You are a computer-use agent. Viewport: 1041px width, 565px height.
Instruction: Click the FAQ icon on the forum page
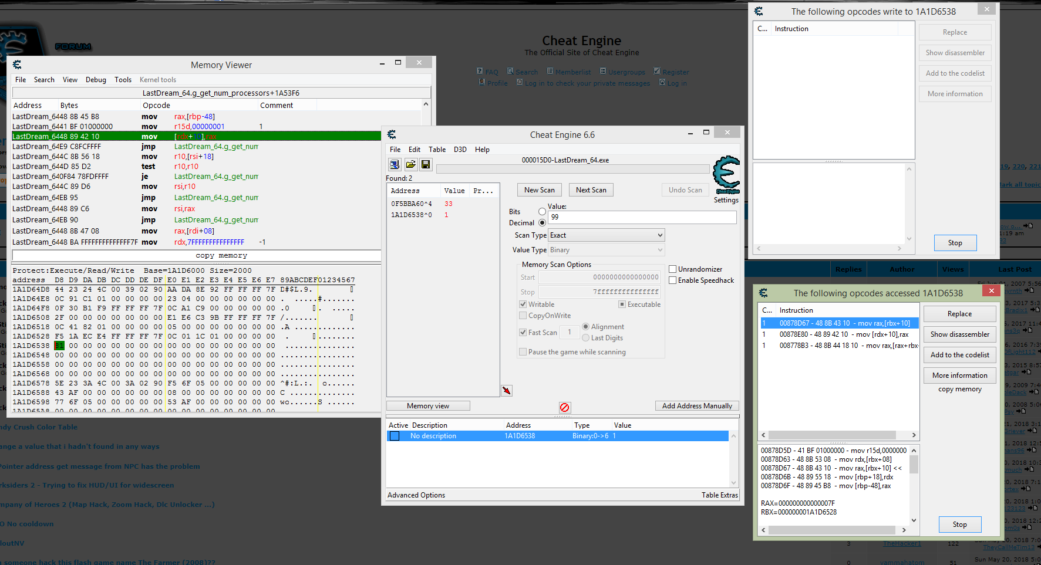[x=480, y=71]
